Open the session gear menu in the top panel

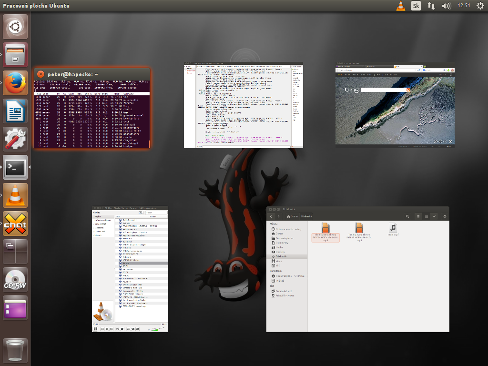coord(480,6)
